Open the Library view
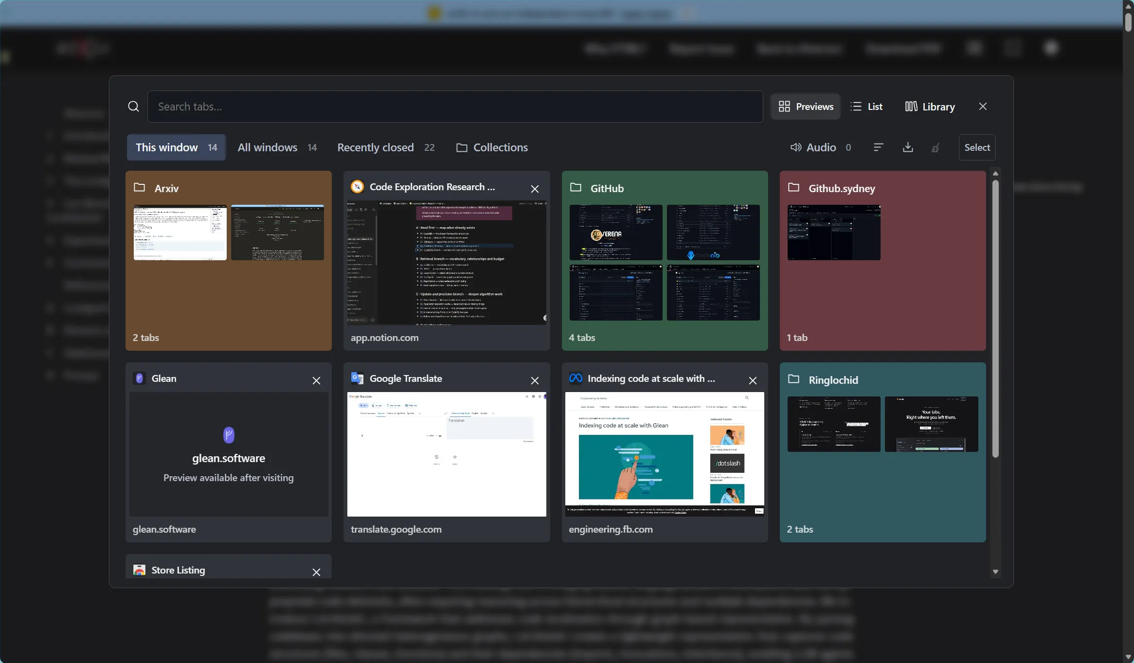The height and width of the screenshot is (663, 1134). click(930, 107)
